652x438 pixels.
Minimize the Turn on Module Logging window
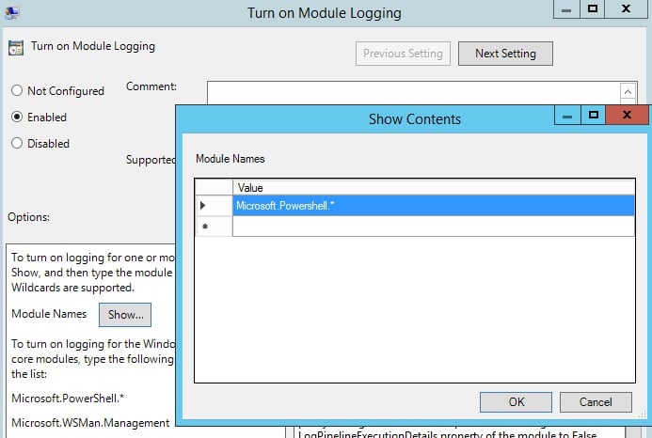(566, 8)
